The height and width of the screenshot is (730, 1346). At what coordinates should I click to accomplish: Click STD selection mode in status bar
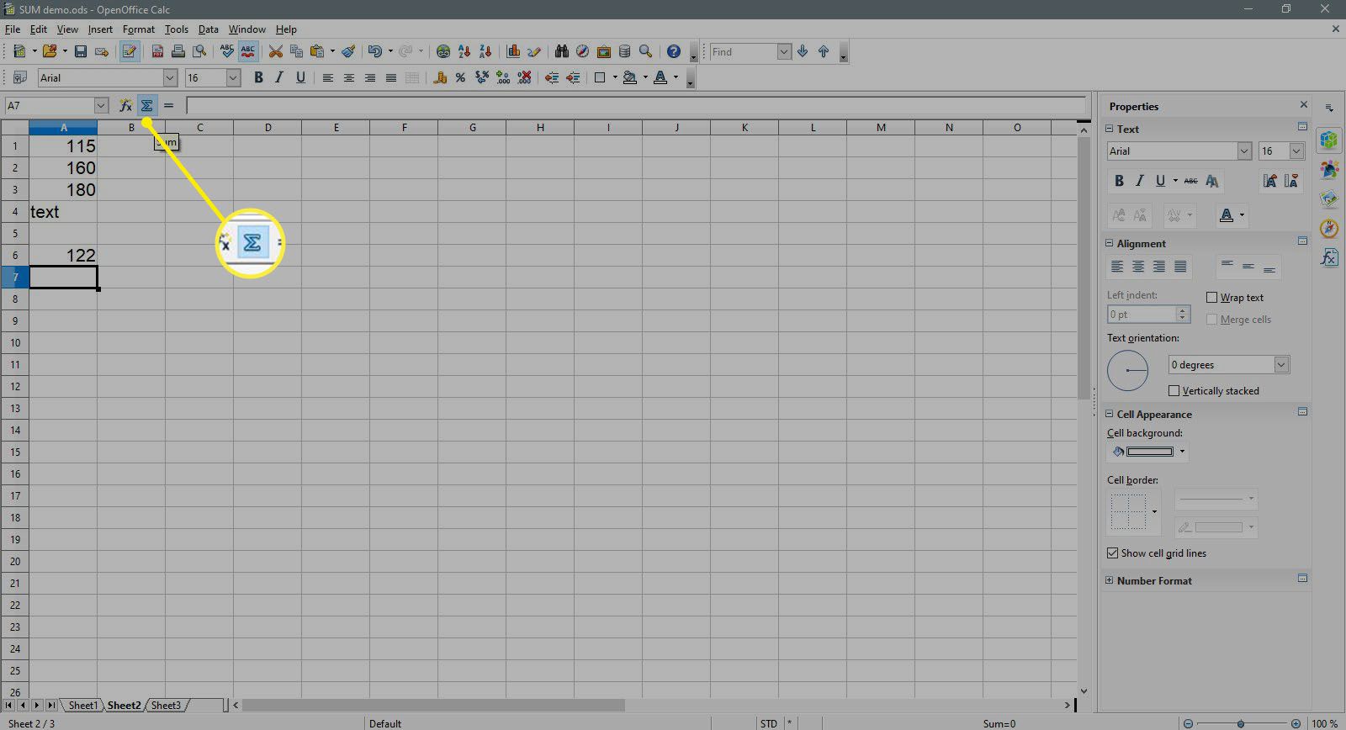(769, 723)
